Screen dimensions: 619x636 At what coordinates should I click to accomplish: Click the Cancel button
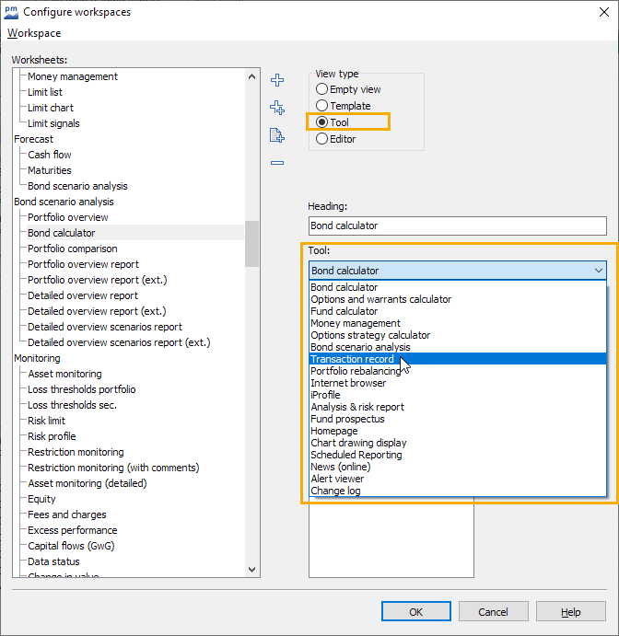[x=492, y=612]
